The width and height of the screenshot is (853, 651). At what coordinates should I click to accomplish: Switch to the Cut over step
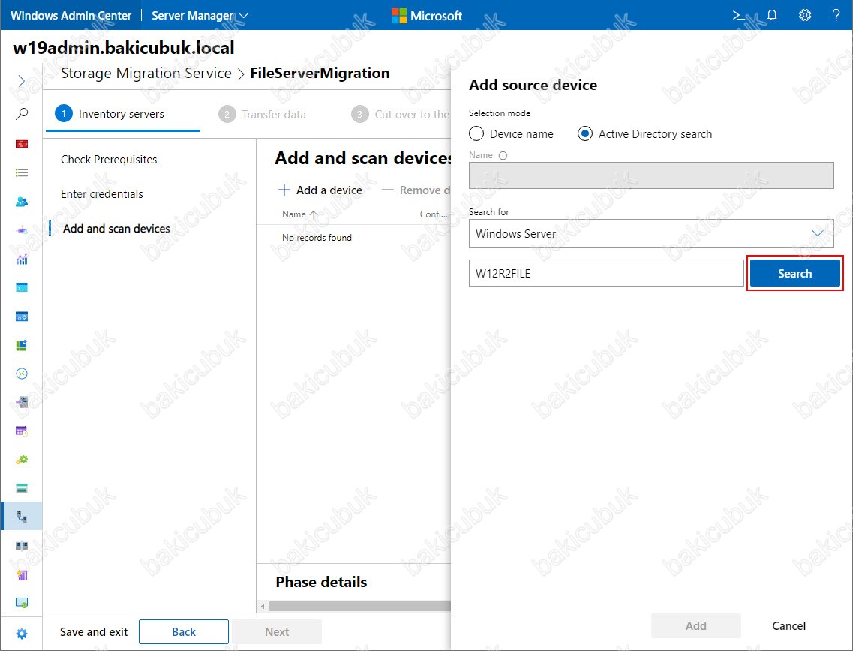(401, 114)
